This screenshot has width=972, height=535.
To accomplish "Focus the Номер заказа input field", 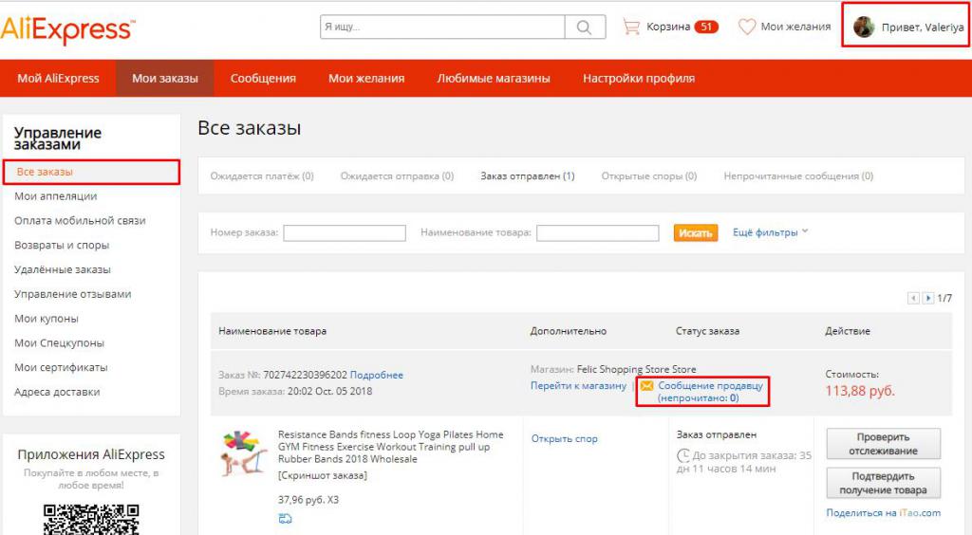I will [x=345, y=233].
